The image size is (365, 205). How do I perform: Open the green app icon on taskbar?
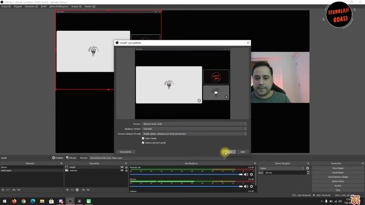[x=89, y=201]
